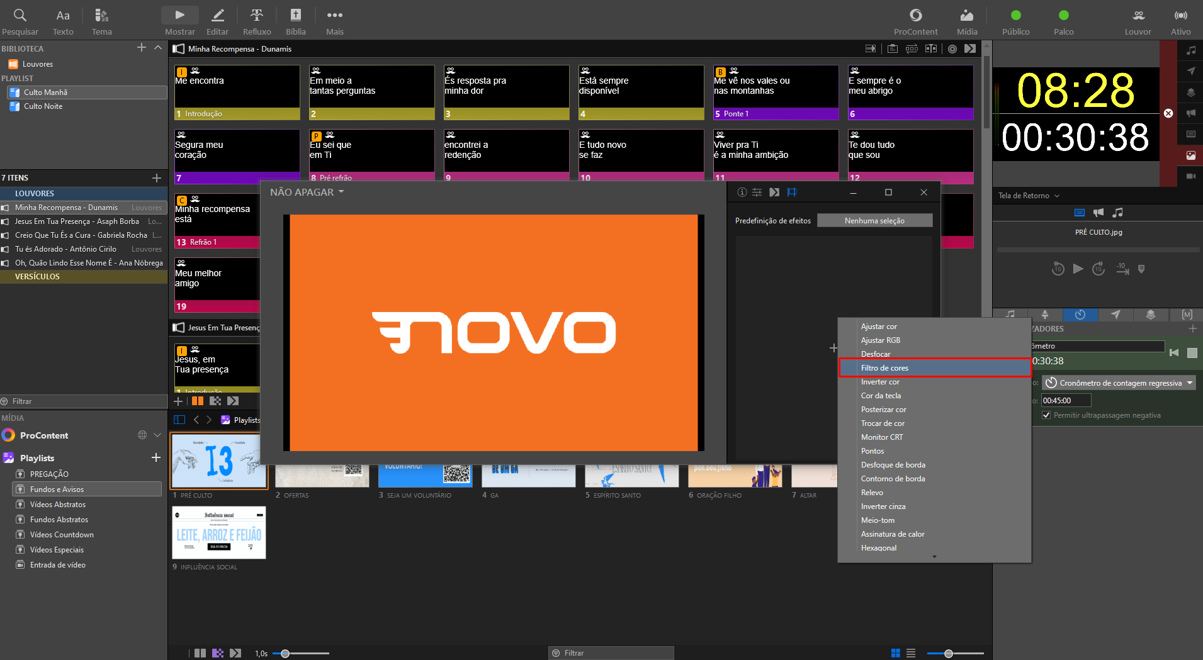Toggle Permitir ultrapassagem negativa checkbox
The width and height of the screenshot is (1203, 660).
click(1046, 415)
